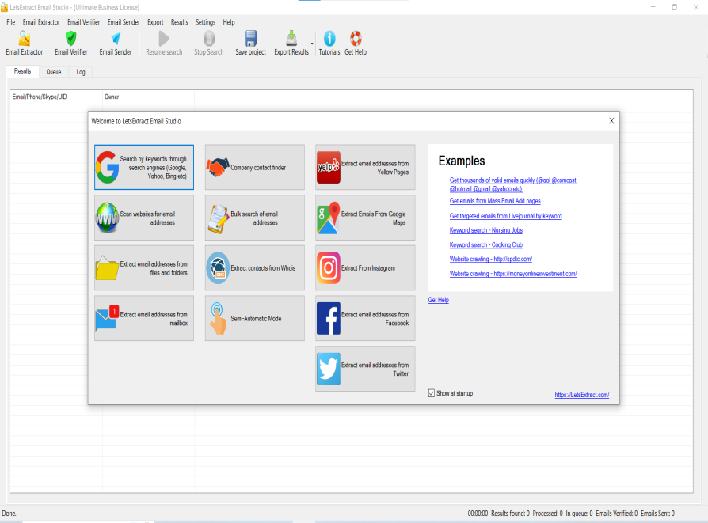708x523 pixels.
Task: Select Bulk search of email addresses
Action: click(x=255, y=218)
